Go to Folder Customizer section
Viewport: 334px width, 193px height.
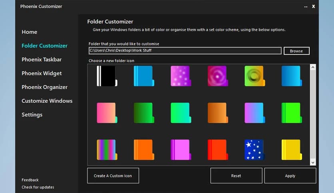44,46
